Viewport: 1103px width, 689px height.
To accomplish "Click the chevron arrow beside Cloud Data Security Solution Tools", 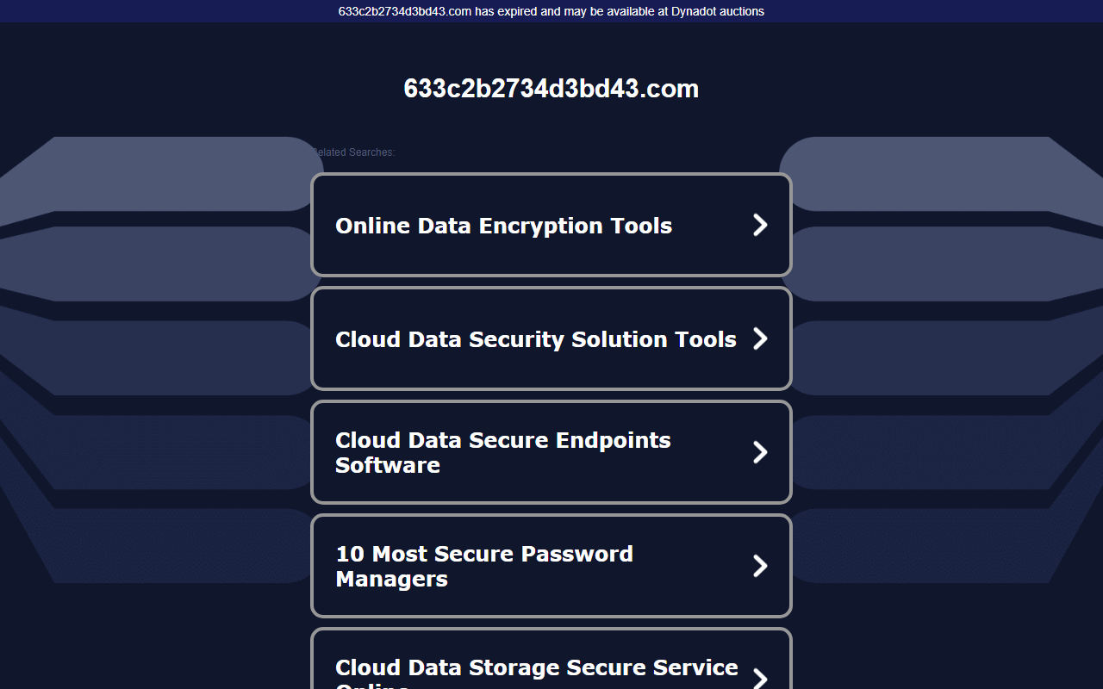I will pyautogui.click(x=760, y=338).
